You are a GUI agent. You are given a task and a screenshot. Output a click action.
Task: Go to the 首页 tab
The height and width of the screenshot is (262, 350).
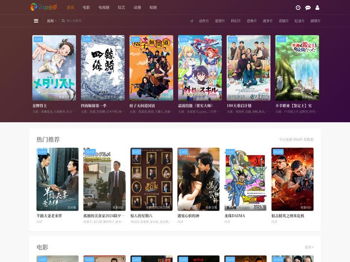pyautogui.click(x=70, y=7)
